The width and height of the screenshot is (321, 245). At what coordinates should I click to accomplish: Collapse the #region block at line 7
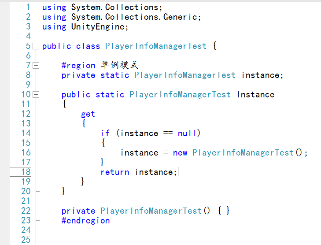click(36, 66)
